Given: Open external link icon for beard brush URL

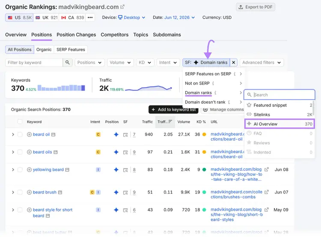Looking at the screenshot, I should [266, 192].
